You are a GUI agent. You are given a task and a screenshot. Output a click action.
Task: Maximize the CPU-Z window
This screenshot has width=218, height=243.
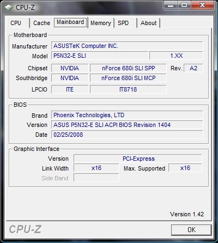coord(184,5)
